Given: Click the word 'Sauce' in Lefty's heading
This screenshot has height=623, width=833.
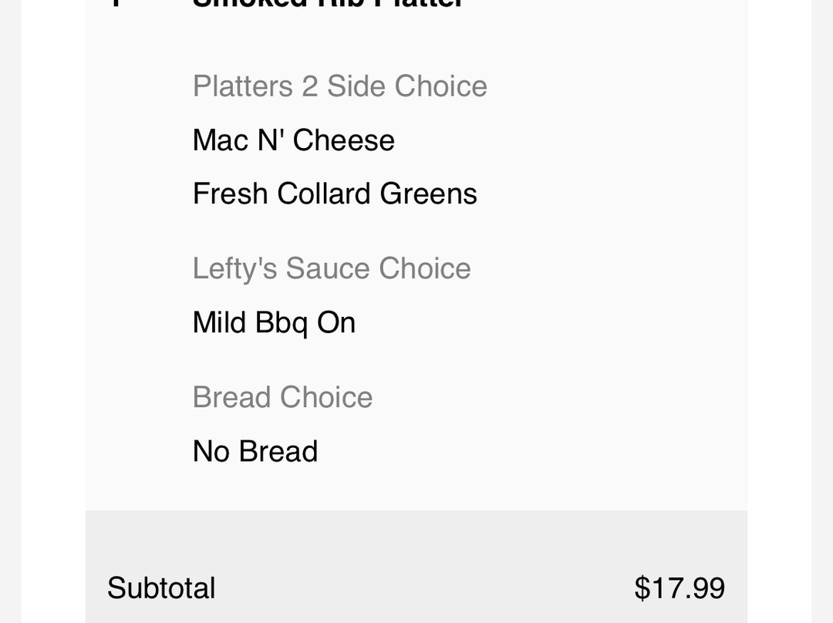Looking at the screenshot, I should (x=328, y=268).
